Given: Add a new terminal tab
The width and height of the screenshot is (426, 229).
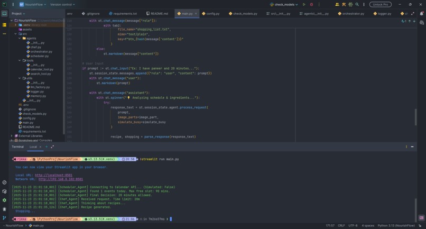Looking at the screenshot, I should coord(47,147).
